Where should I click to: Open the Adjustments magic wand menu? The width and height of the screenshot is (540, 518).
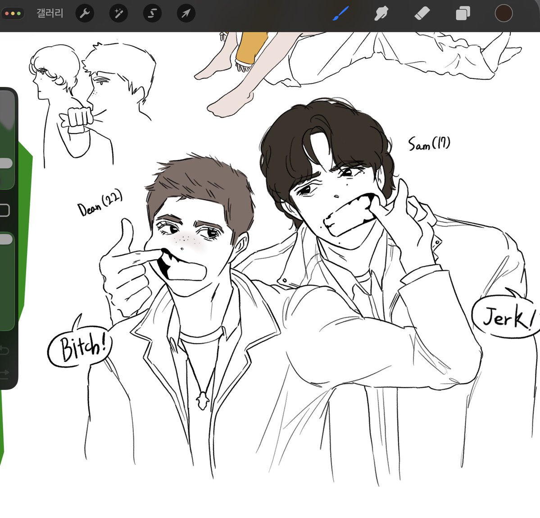tap(118, 14)
